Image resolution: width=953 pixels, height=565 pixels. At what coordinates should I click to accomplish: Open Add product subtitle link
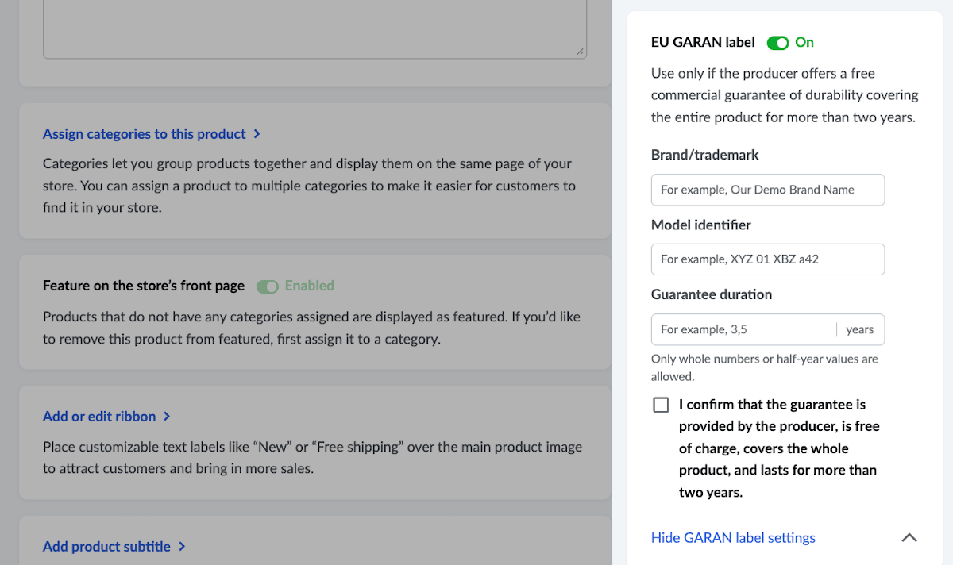pyautogui.click(x=106, y=547)
